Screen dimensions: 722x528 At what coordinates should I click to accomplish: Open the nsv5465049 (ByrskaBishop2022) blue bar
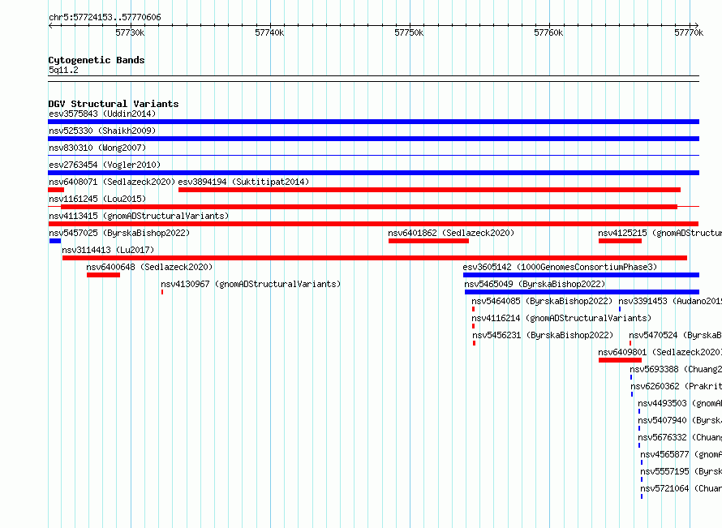[x=582, y=292]
